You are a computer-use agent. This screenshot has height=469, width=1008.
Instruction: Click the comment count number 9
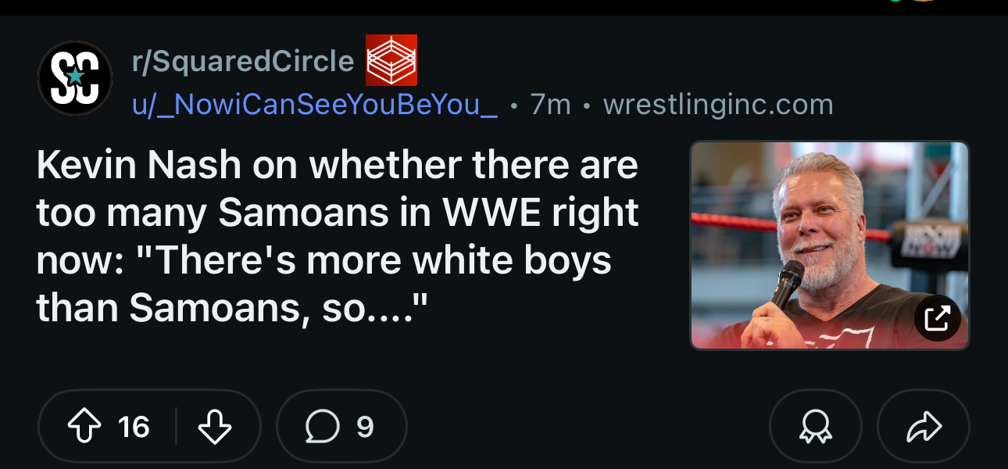point(365,427)
